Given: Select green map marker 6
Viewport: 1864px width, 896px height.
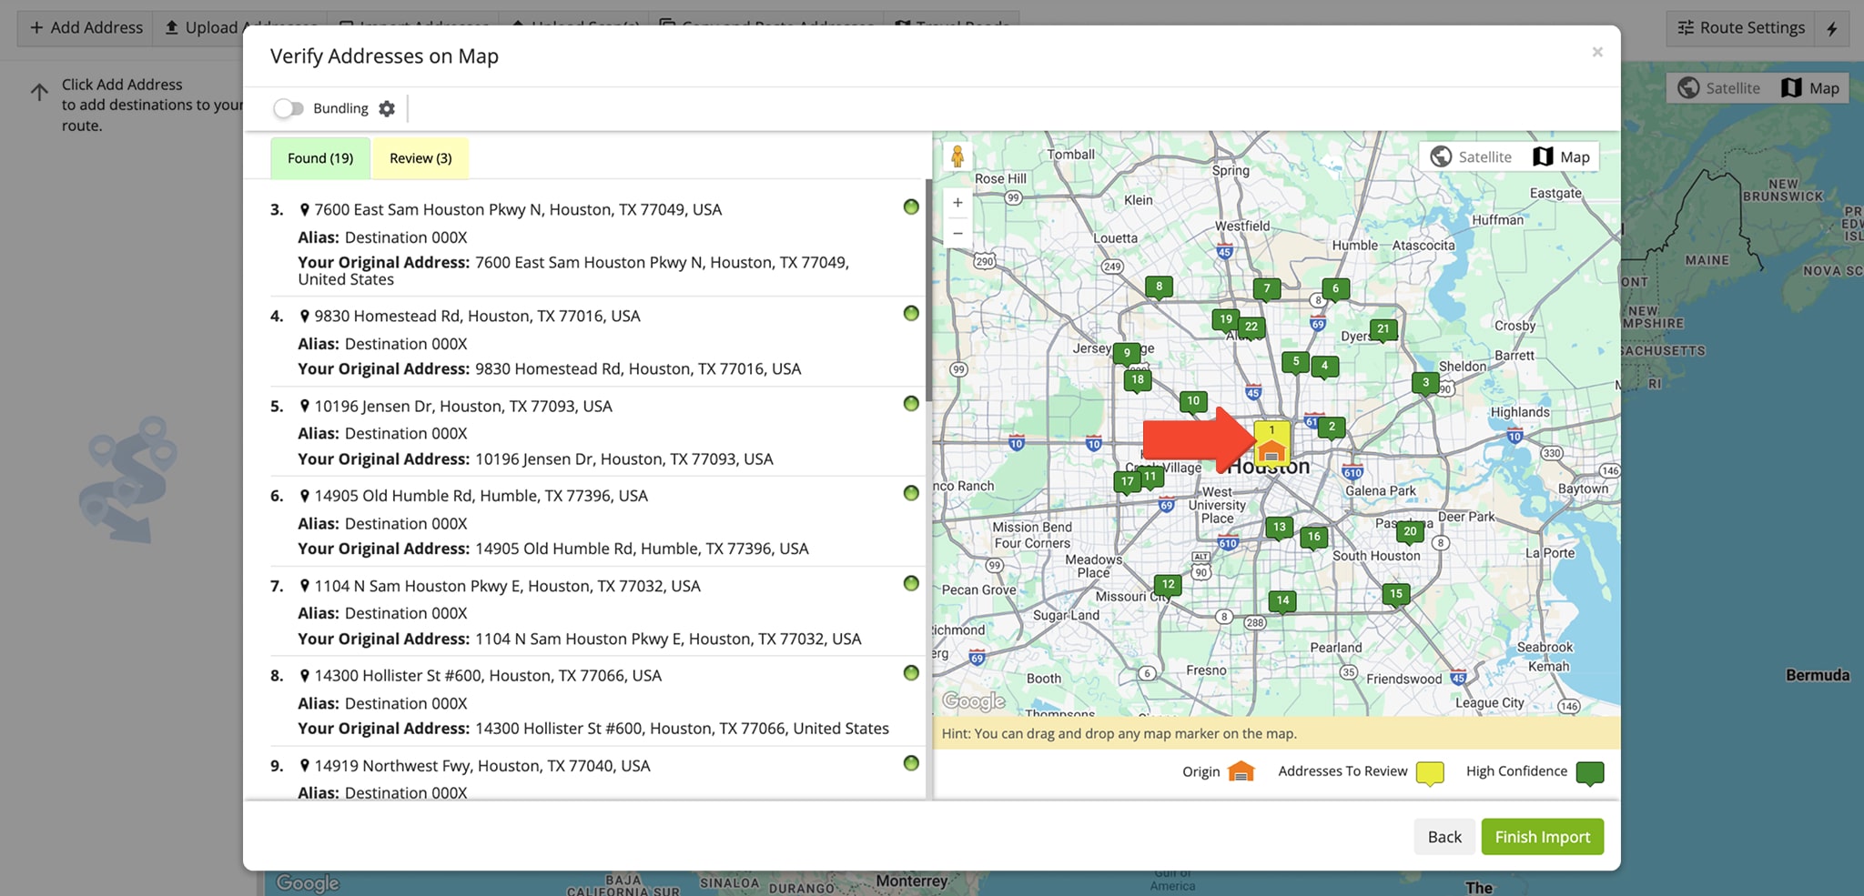Looking at the screenshot, I should (x=1335, y=290).
